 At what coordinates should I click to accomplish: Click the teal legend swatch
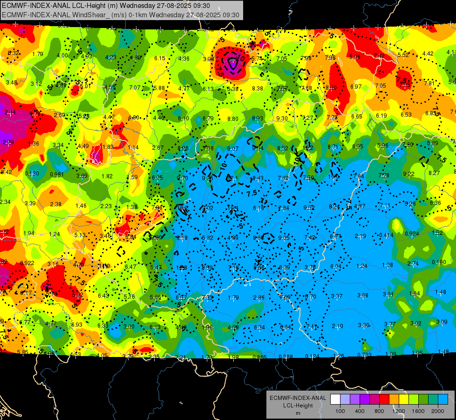433,399
